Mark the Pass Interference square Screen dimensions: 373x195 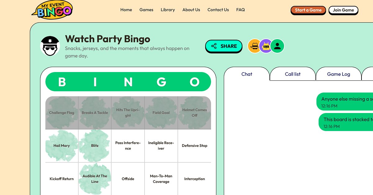[128, 146]
